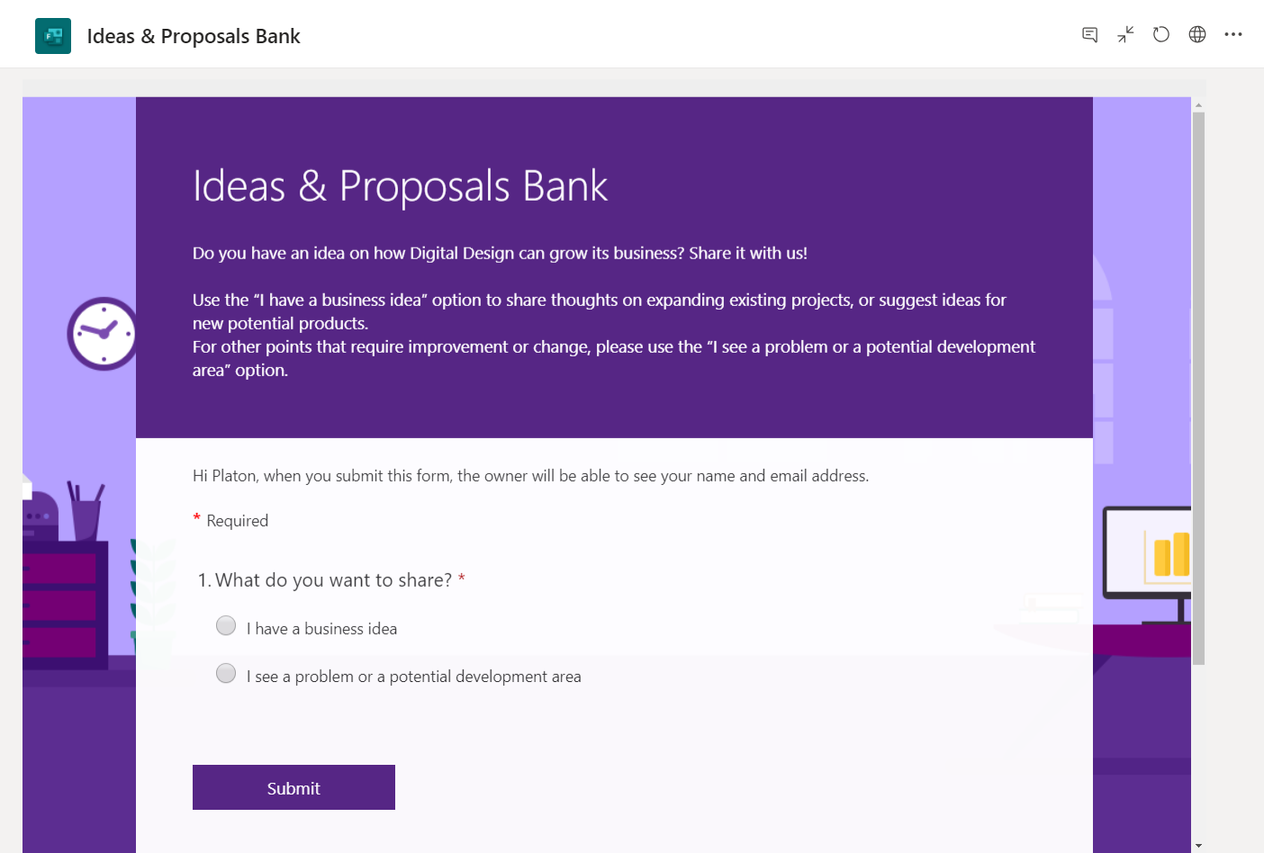
Task: Click the large form heading in purple banner
Action: pyautogui.click(x=400, y=186)
